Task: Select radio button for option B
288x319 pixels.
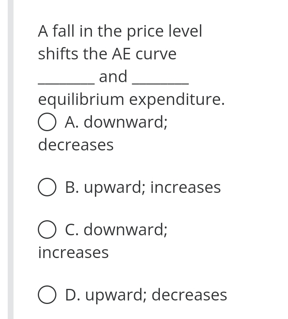Action: click(47, 187)
